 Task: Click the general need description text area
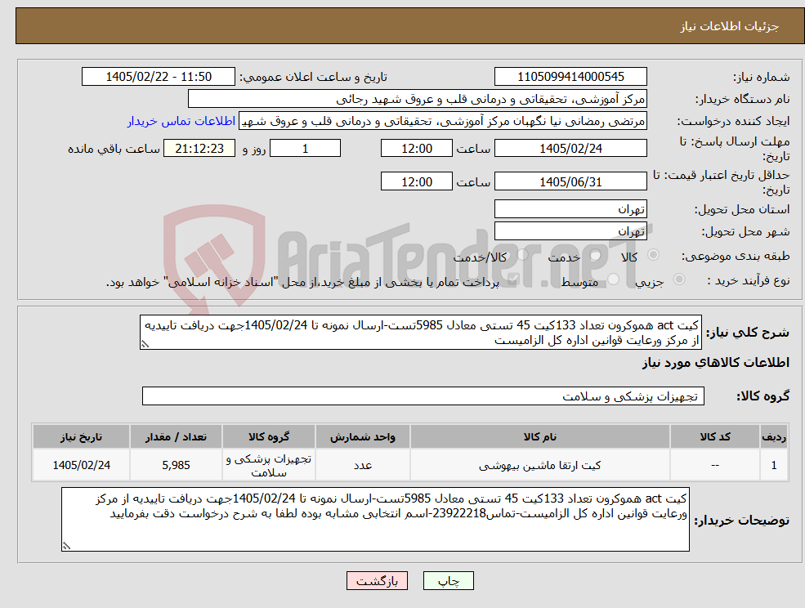pyautogui.click(x=420, y=333)
